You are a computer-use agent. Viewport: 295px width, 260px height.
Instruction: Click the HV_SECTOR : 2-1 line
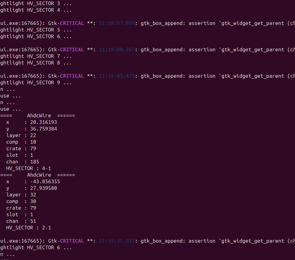click(28, 228)
